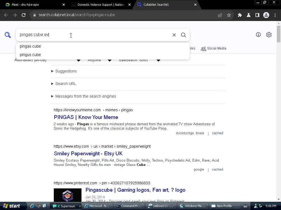Click the page vertical scrollbar thumb
Viewport: 281px width, 210px height.
279,34
